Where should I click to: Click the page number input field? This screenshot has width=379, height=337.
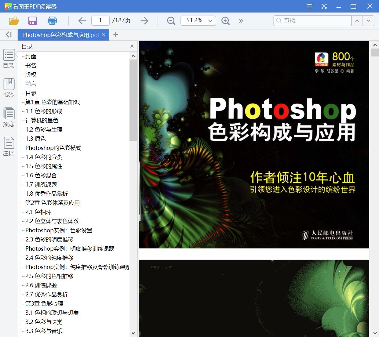100,20
